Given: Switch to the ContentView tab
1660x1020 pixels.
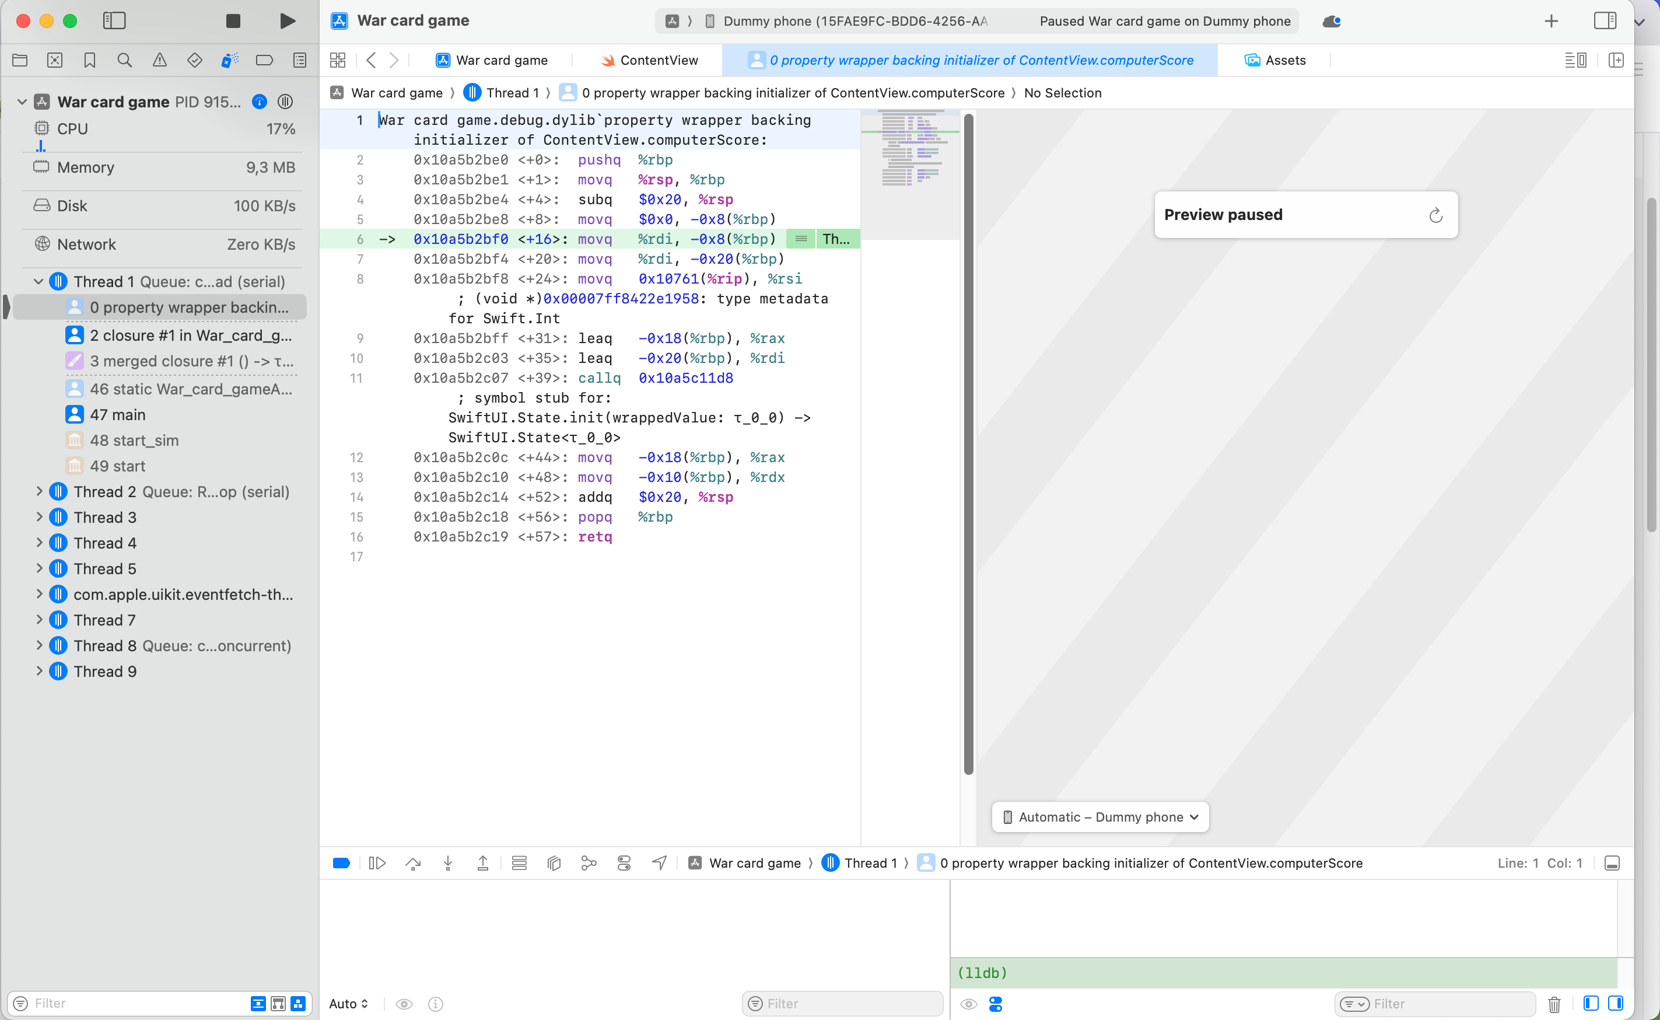Looking at the screenshot, I should [649, 60].
